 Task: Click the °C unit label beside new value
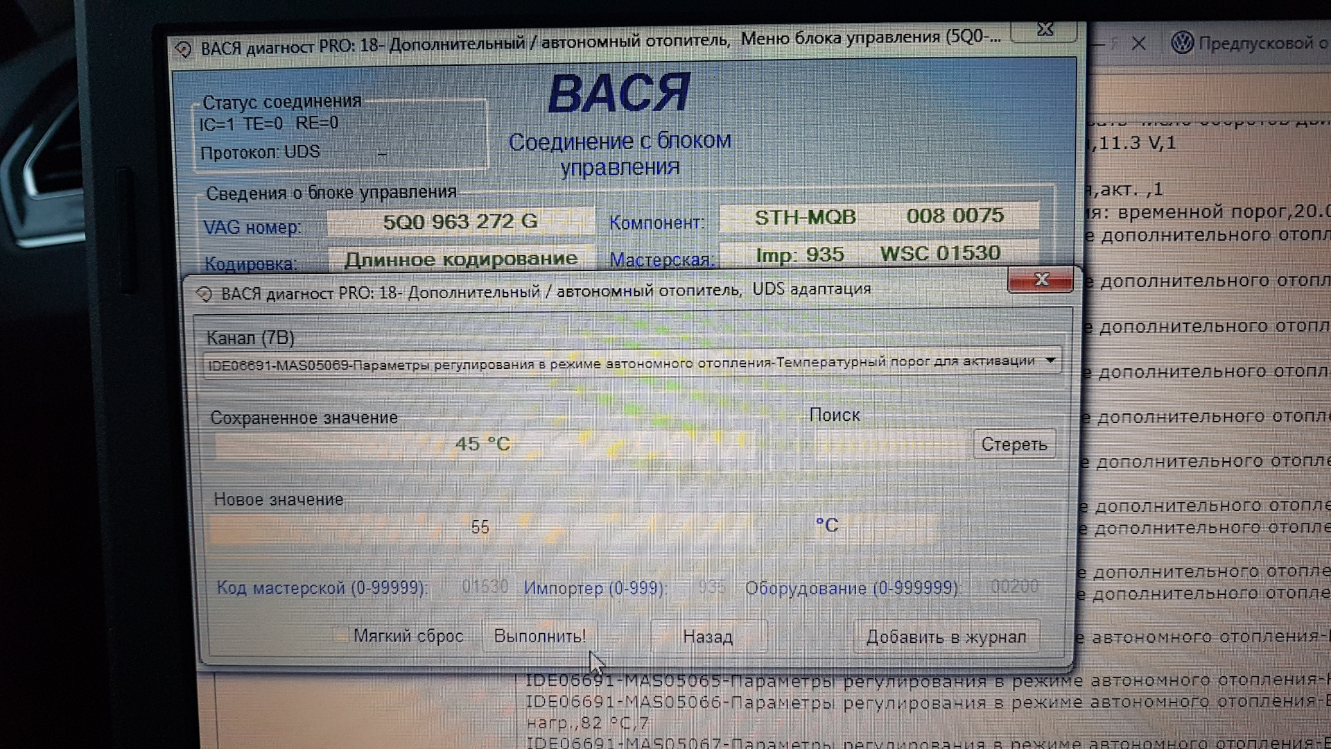[827, 526]
